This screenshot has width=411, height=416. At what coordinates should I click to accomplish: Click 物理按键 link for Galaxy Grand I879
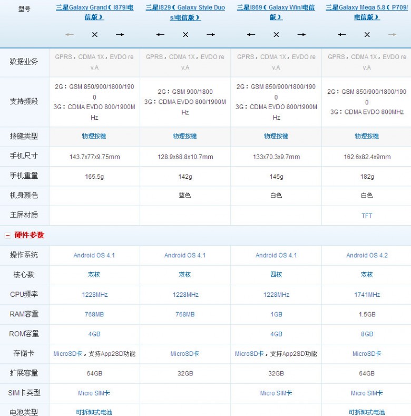94,137
